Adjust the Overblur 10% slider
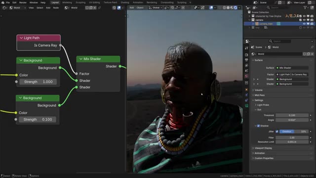316x178 pixels. pos(294,132)
